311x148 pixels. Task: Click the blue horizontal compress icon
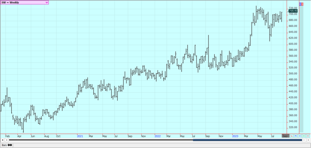coord(300,136)
